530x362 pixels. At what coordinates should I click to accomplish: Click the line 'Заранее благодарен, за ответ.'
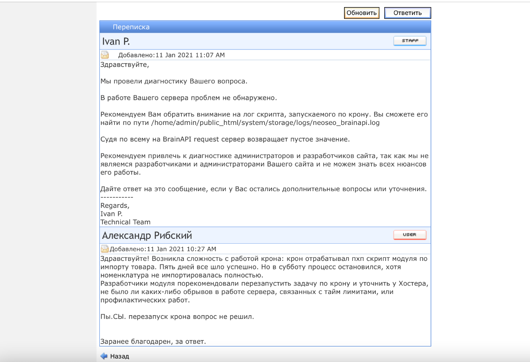(x=153, y=341)
